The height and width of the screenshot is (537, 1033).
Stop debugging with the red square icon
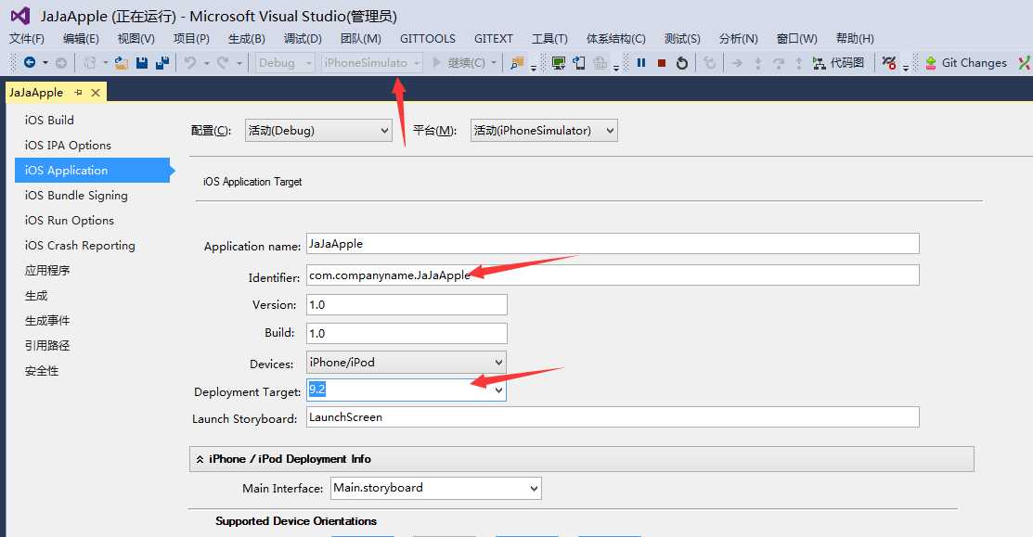tap(662, 63)
